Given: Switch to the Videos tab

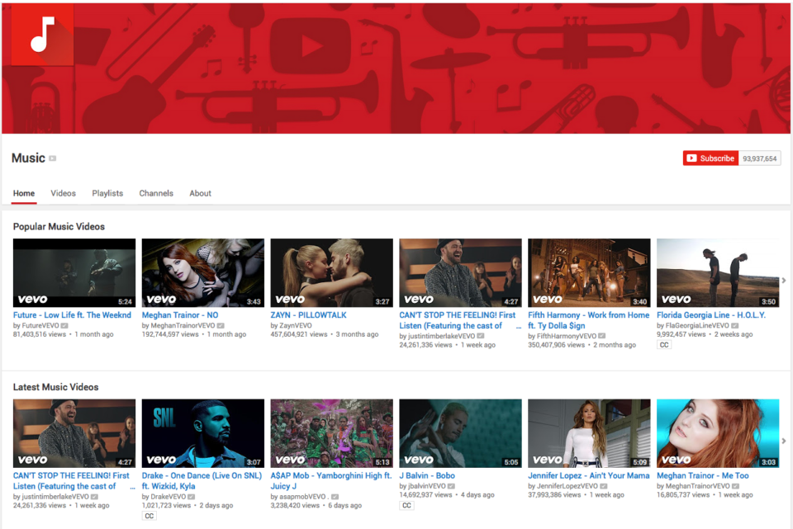Looking at the screenshot, I should [x=63, y=193].
